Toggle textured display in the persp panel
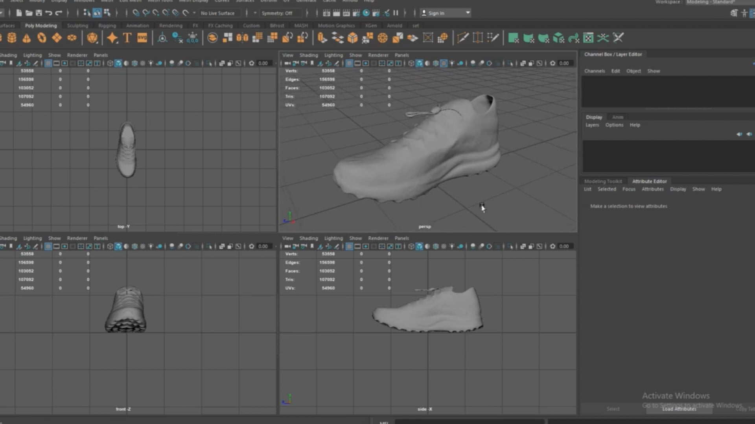 coord(444,63)
